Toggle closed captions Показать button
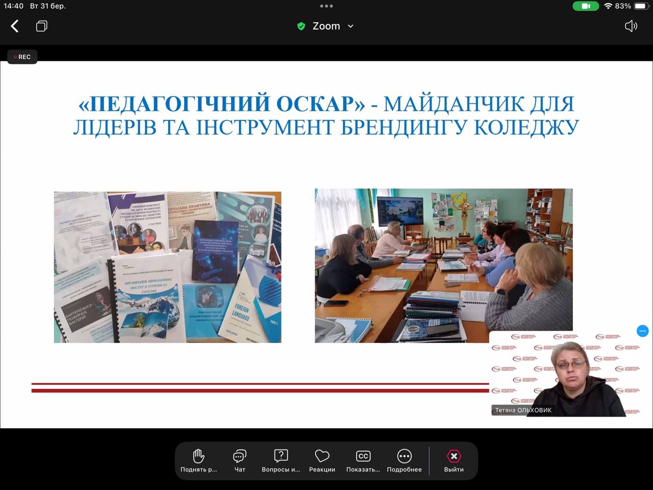This screenshot has height=490, width=653. tap(363, 460)
